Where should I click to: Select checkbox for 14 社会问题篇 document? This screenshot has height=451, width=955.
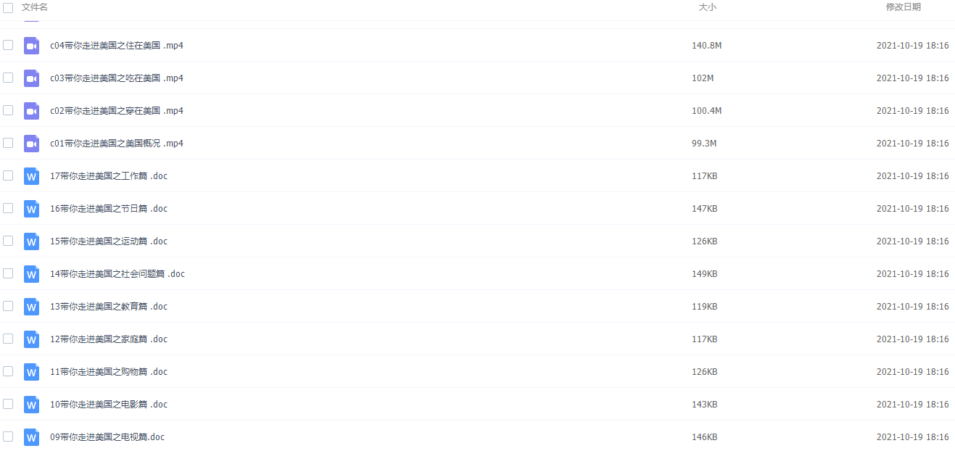click(8, 273)
